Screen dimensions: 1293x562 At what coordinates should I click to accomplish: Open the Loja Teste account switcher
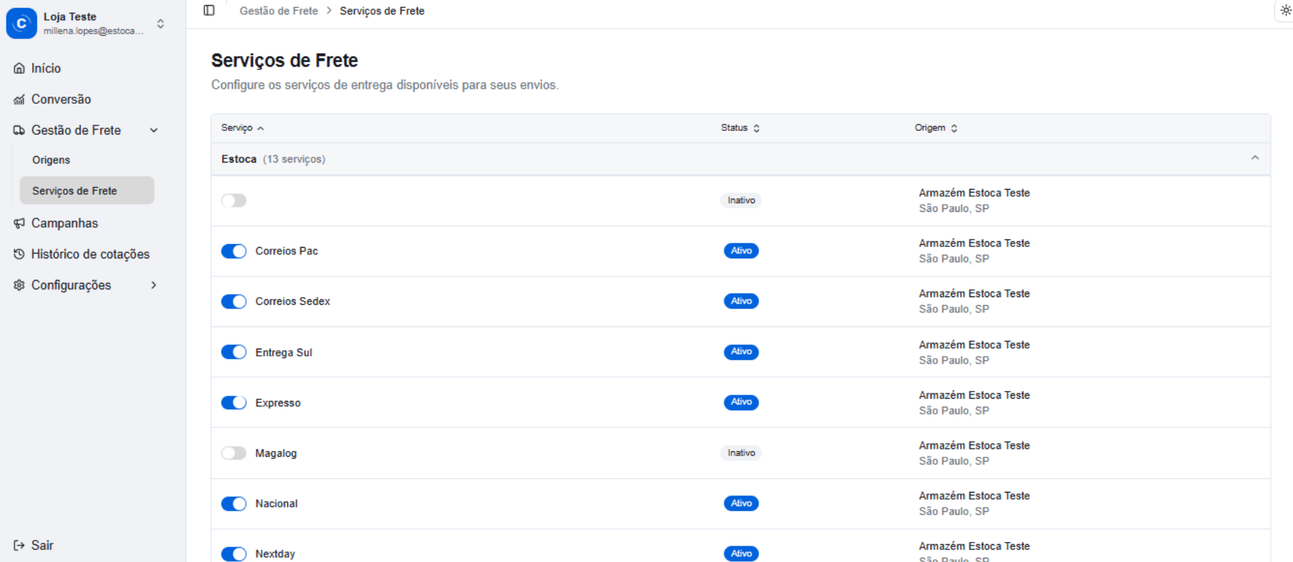pyautogui.click(x=160, y=24)
